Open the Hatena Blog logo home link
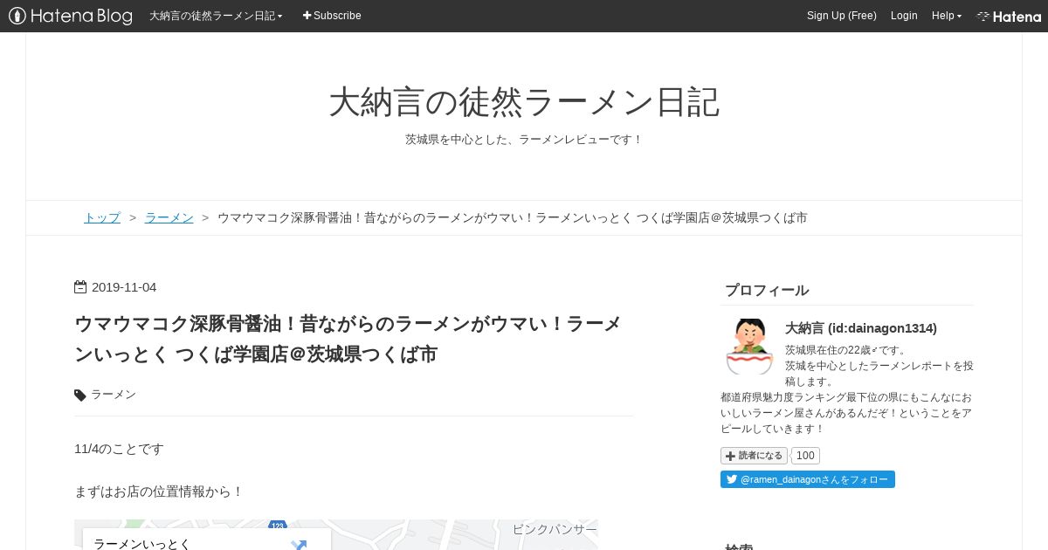This screenshot has width=1048, height=550. click(x=71, y=16)
